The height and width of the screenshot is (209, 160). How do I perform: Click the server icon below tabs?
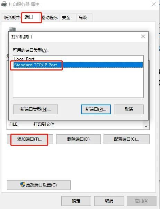click(x=12, y=30)
